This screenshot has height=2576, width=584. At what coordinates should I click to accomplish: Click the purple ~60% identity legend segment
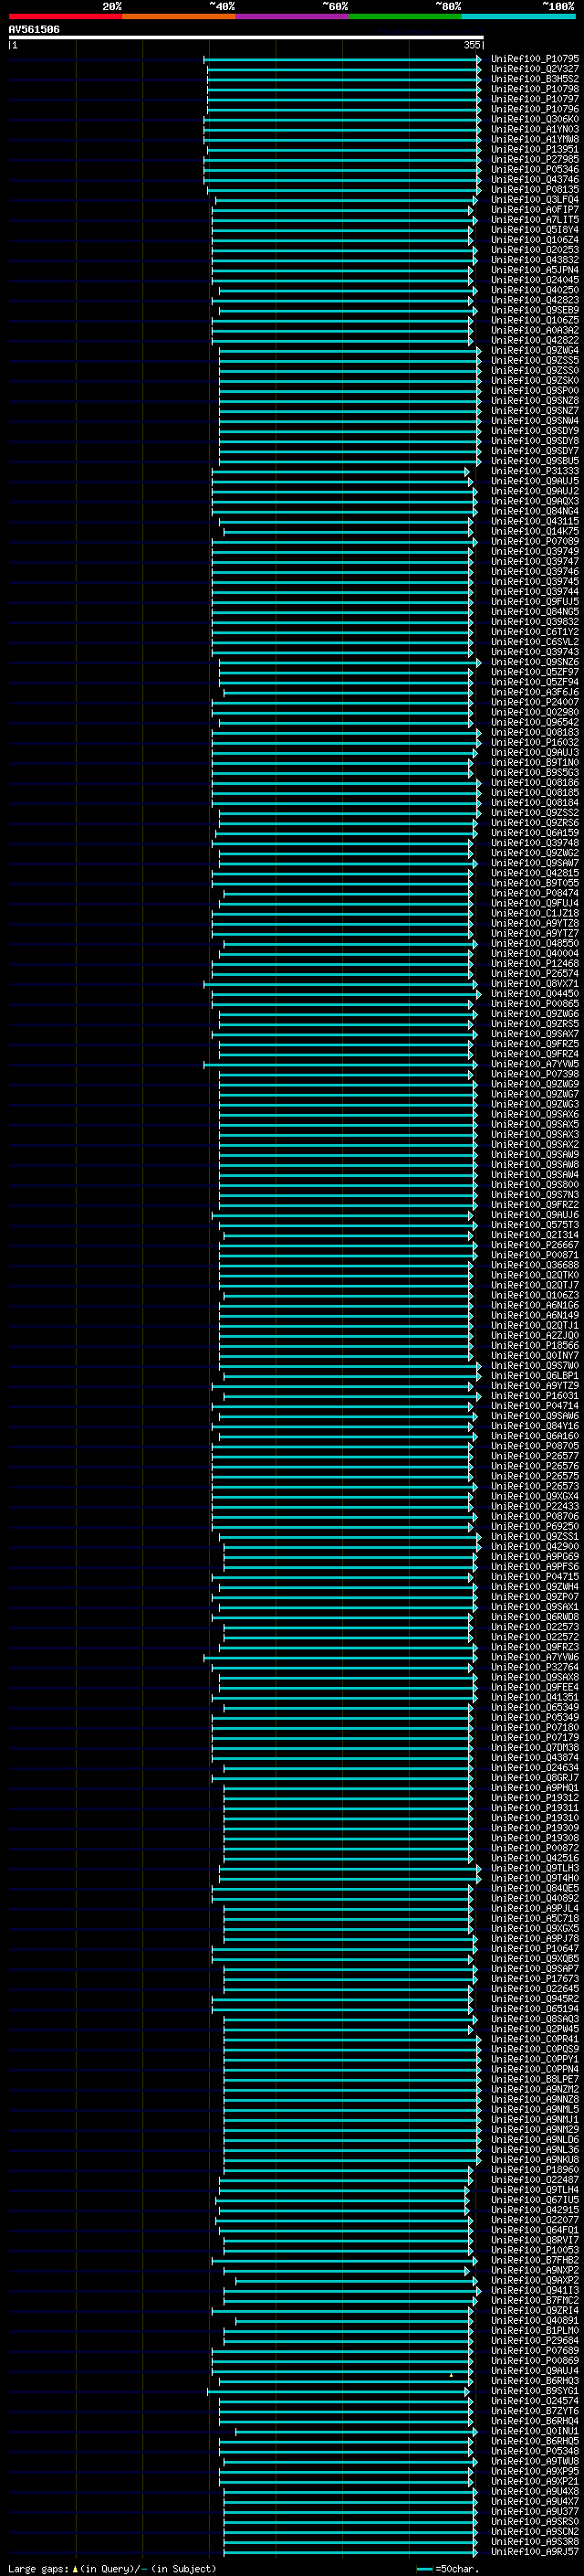coord(293,16)
